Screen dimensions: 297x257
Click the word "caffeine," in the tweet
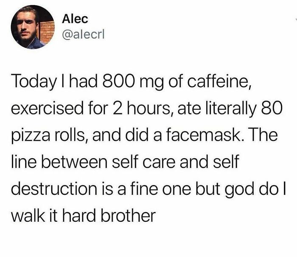219,80
